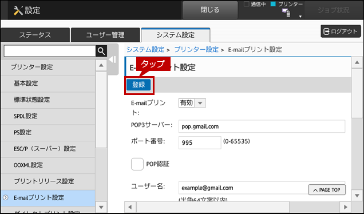Viewport: 364px width, 214px height.
Task: Click the 登録 button
Action: [139, 85]
